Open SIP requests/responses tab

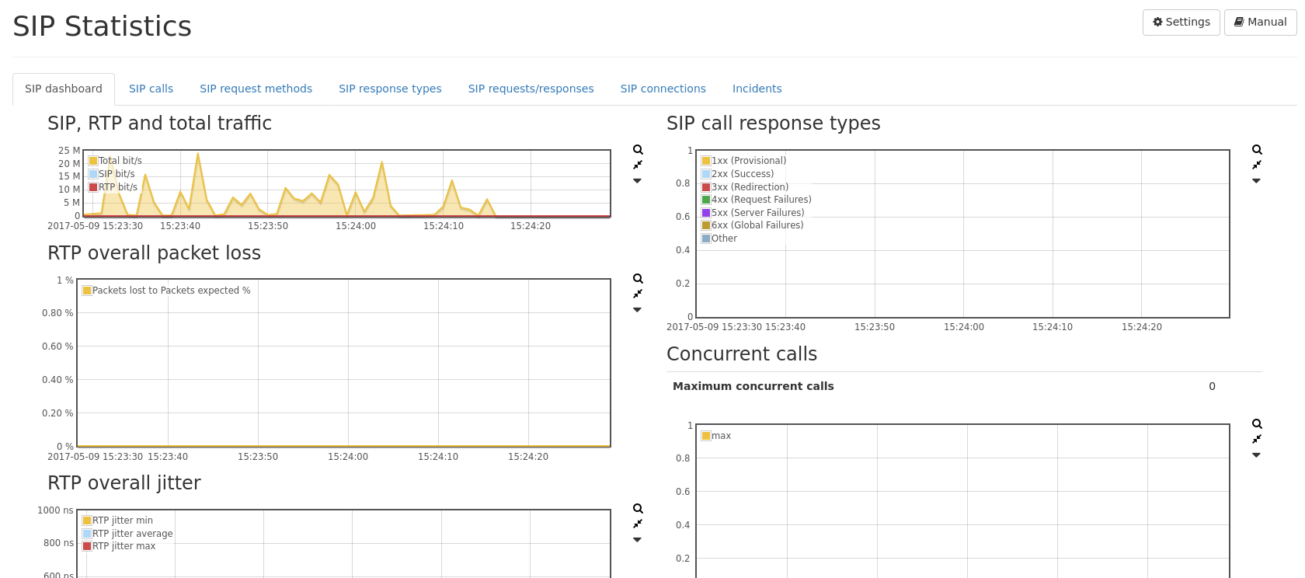(531, 89)
